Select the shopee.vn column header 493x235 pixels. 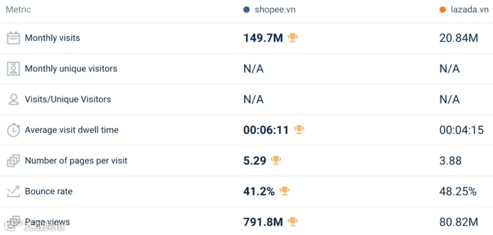(275, 10)
